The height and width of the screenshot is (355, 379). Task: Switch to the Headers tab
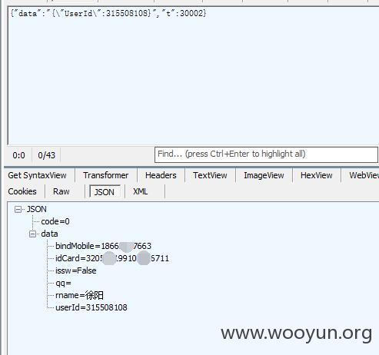(x=161, y=175)
